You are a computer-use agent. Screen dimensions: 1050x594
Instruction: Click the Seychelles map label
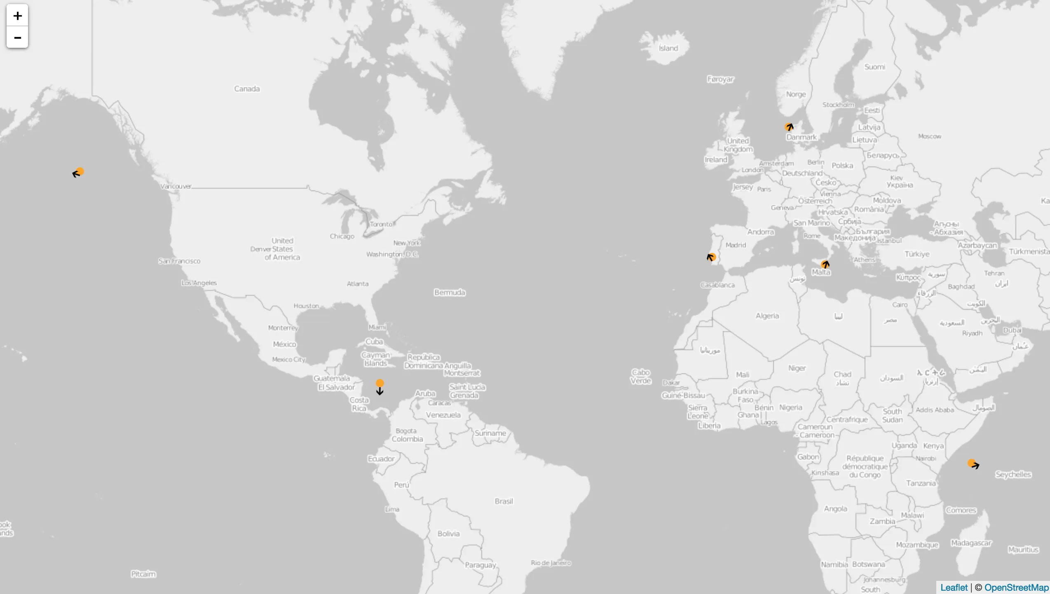[x=1013, y=474]
